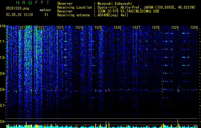The width and height of the screenshot is (201, 128).
Task: Click the 1324 time marker
Action: coord(79,27)
